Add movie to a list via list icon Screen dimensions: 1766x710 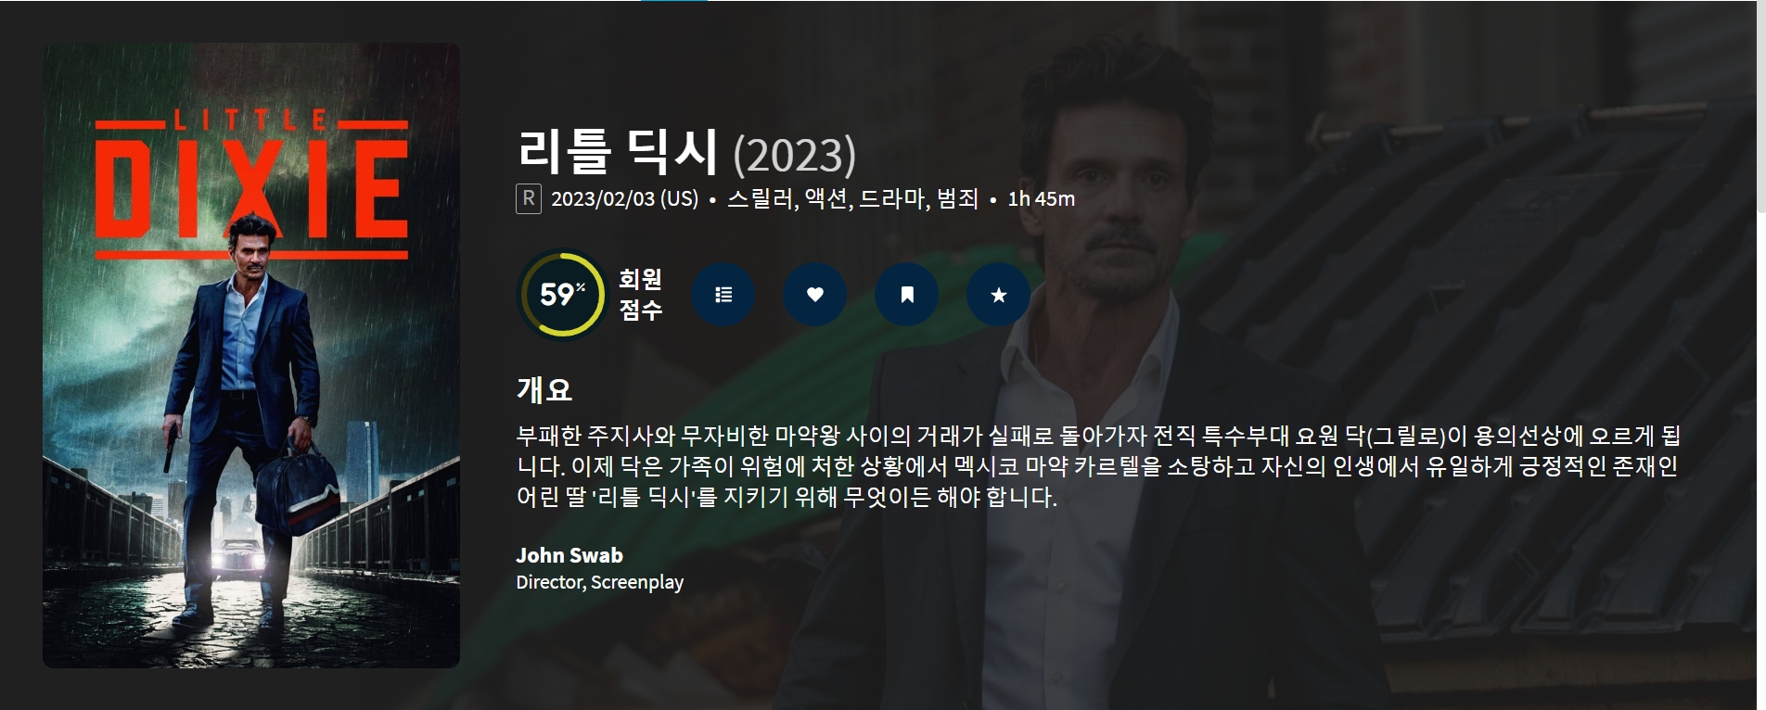tap(723, 295)
